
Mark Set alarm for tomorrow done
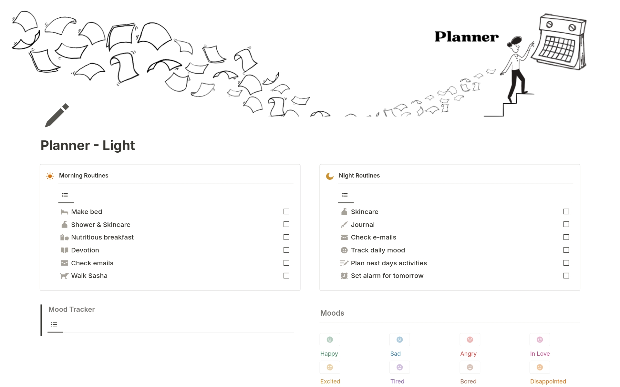[566, 276]
